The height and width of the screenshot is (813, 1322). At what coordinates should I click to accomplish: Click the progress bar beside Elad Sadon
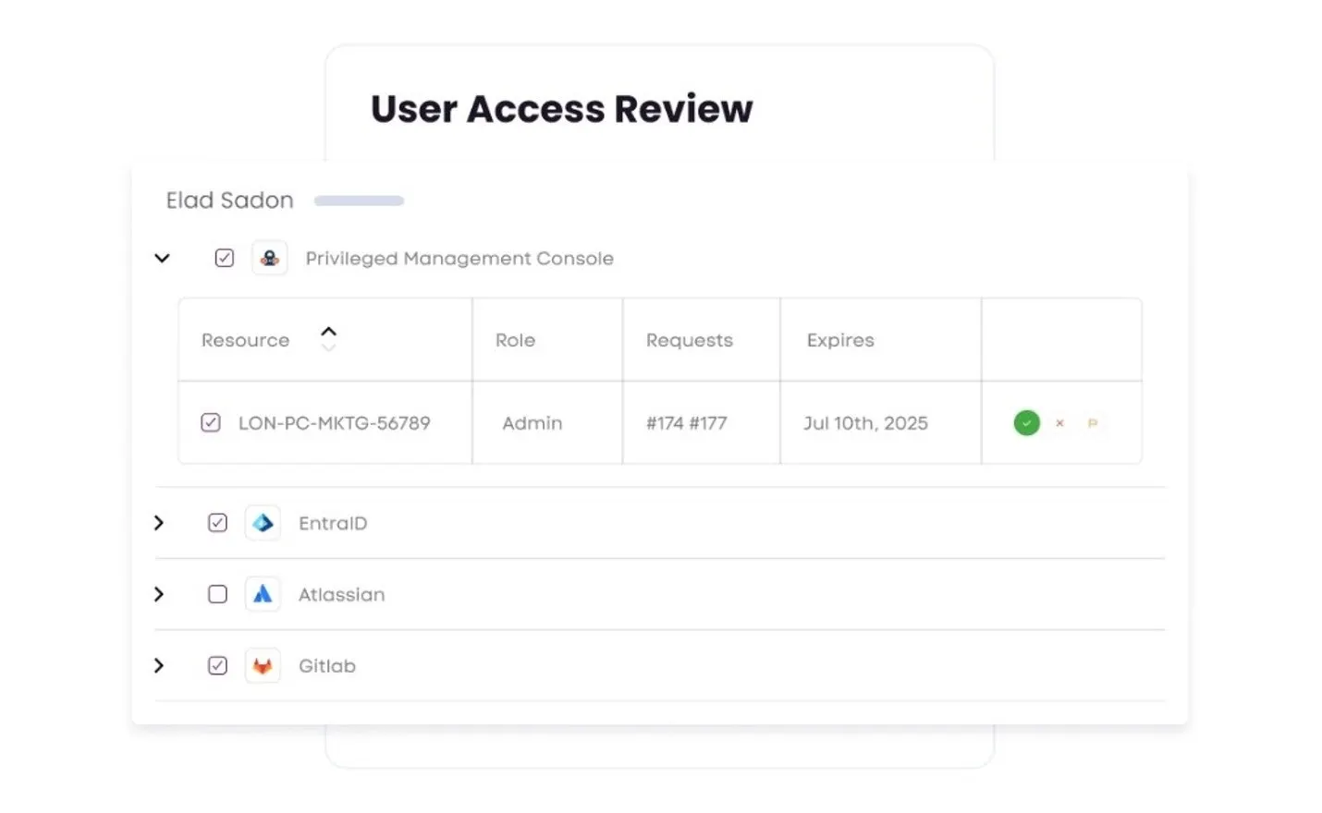pyautogui.click(x=359, y=200)
